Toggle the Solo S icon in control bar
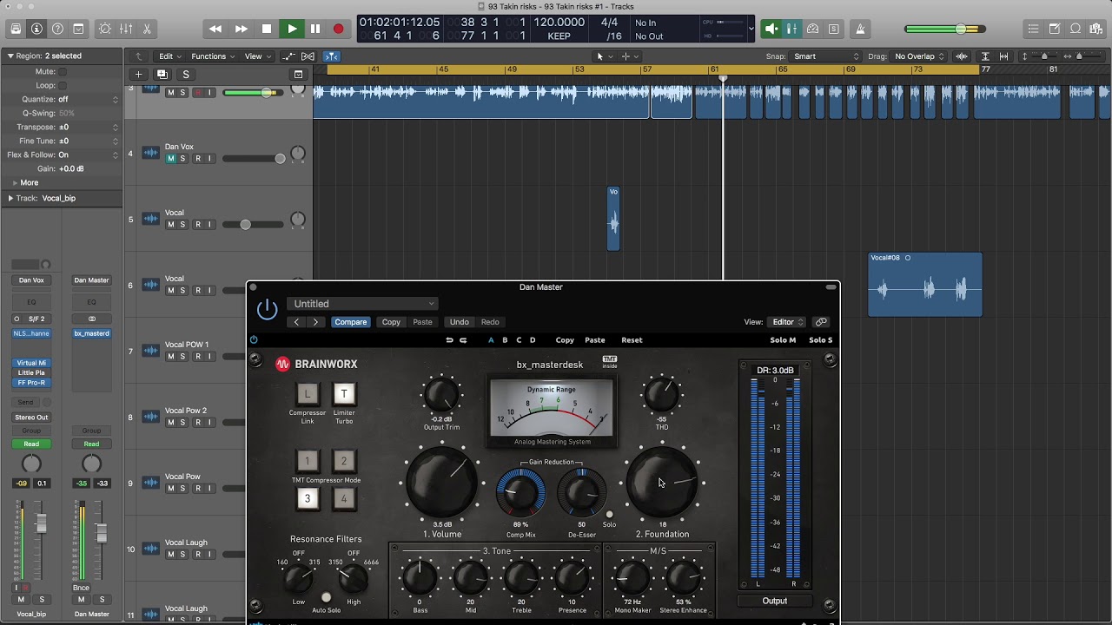The width and height of the screenshot is (1112, 625). [x=834, y=29]
